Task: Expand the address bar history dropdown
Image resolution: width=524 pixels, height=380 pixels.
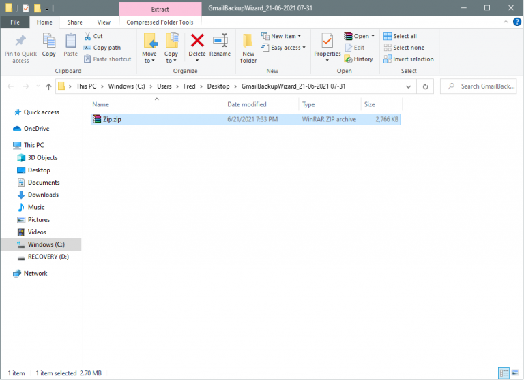Action: (x=409, y=86)
